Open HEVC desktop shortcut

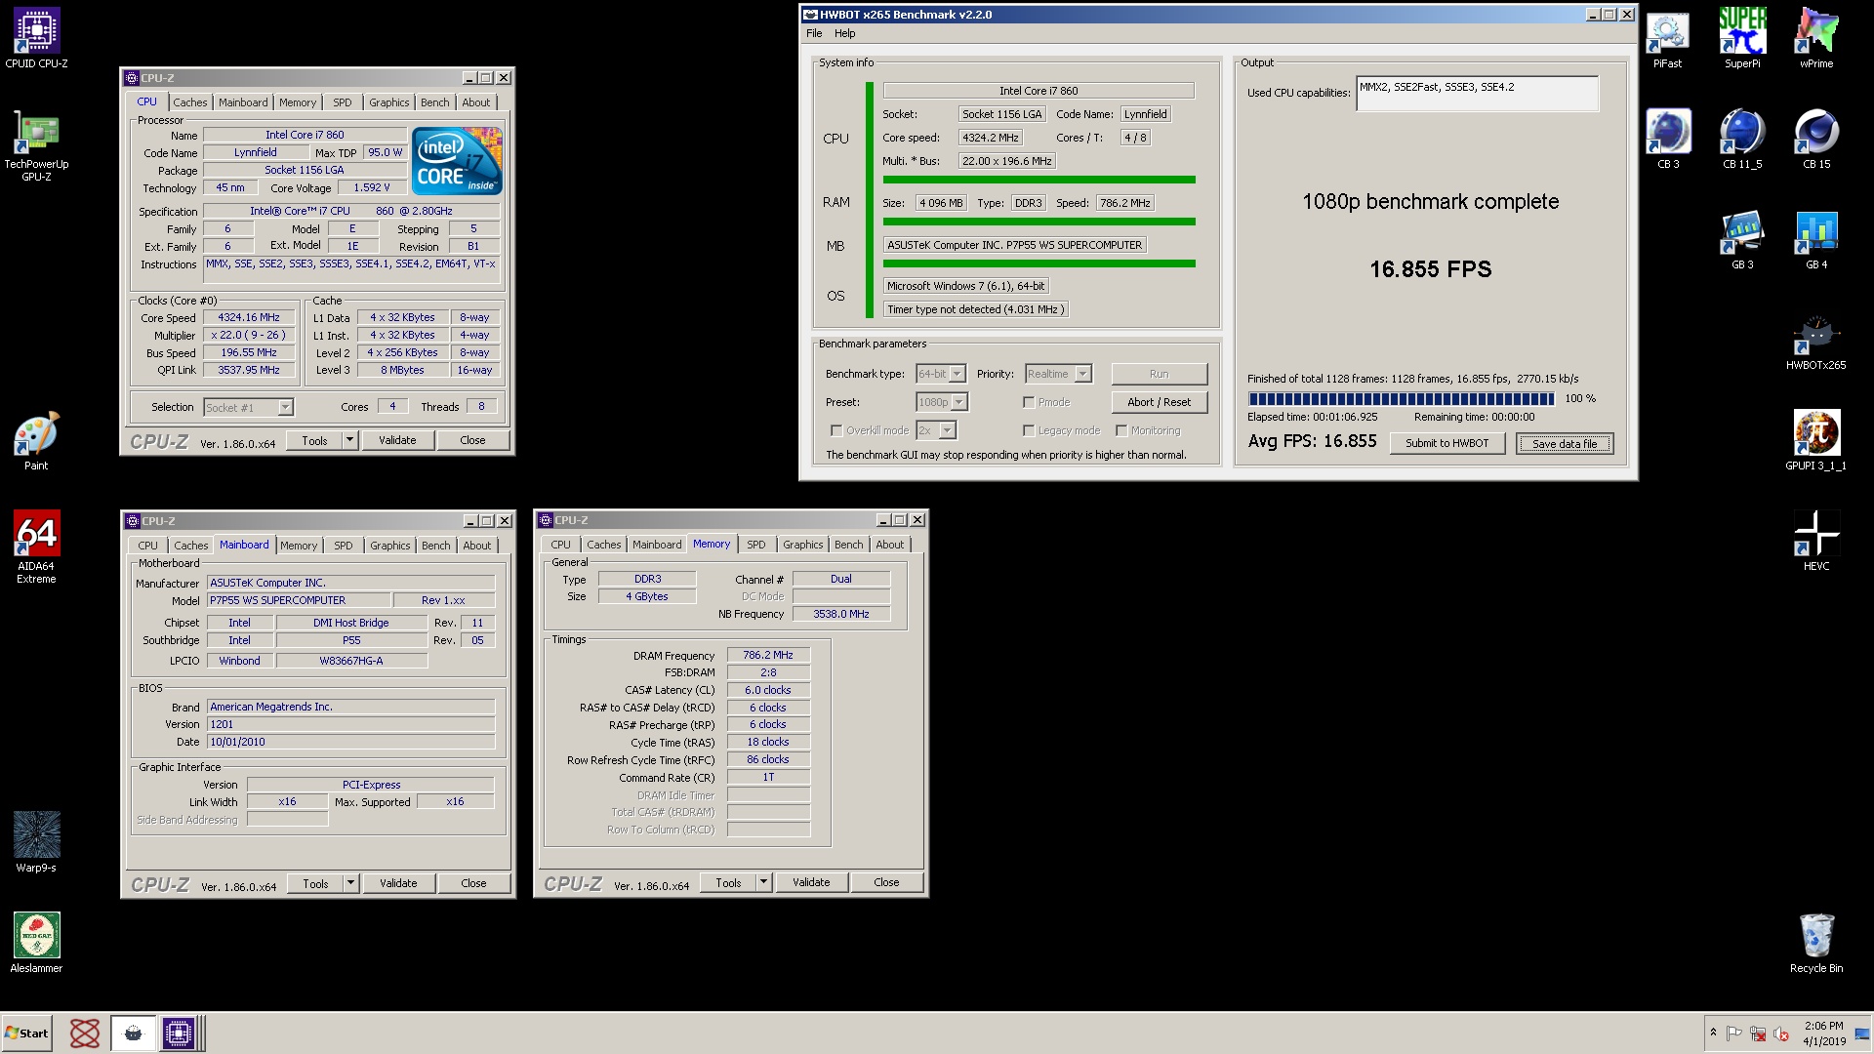coord(1816,541)
